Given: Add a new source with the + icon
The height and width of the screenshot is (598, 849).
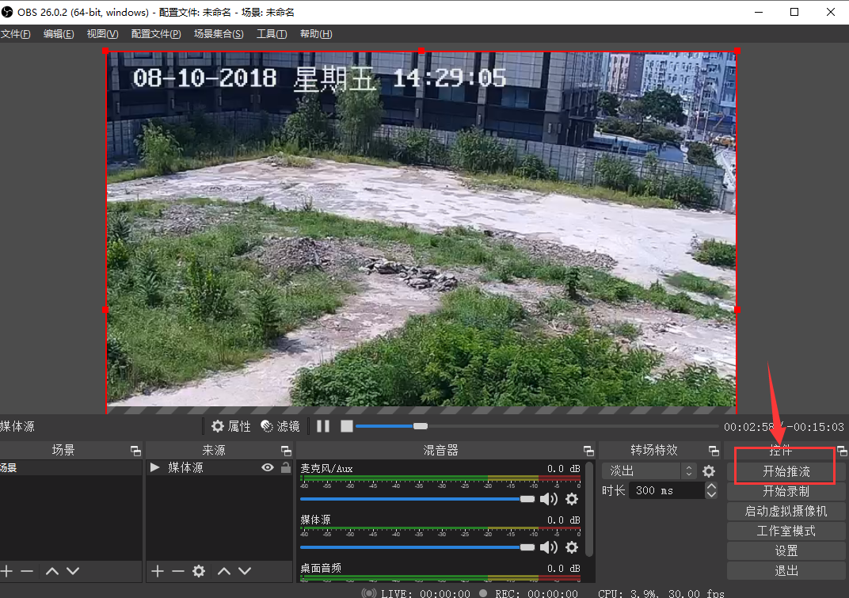Looking at the screenshot, I should tap(157, 571).
